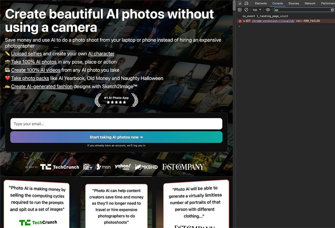The height and width of the screenshot is (228, 335).
Task: Clear the 'sa' console filter text
Action: pyautogui.click(x=332, y=10)
